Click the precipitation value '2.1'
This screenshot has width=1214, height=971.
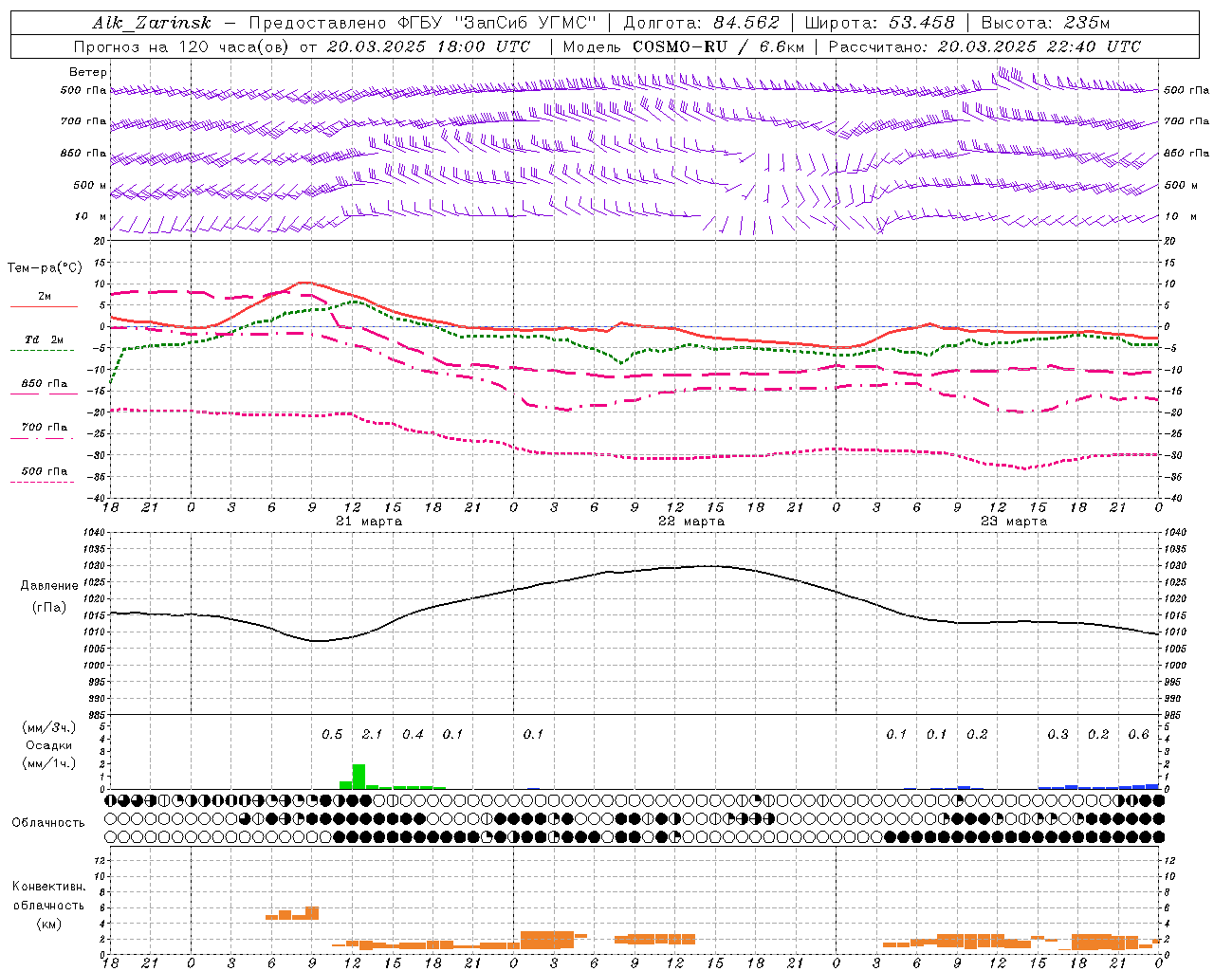tap(372, 735)
